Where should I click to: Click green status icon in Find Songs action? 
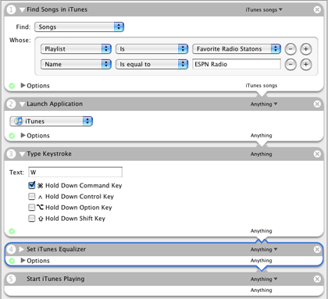[12, 86]
